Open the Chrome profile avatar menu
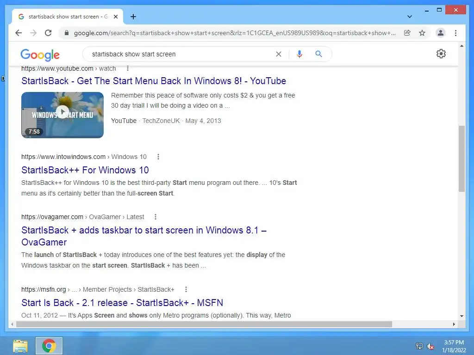The image size is (474, 355). 441,33
